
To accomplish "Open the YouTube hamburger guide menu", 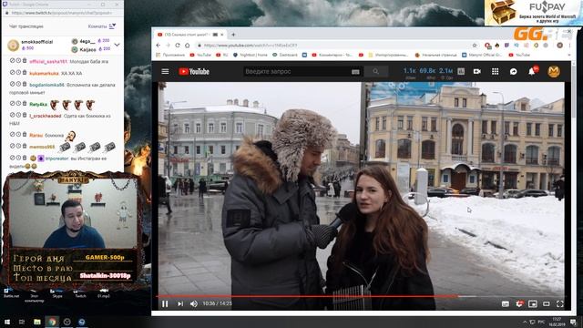I will coord(165,71).
